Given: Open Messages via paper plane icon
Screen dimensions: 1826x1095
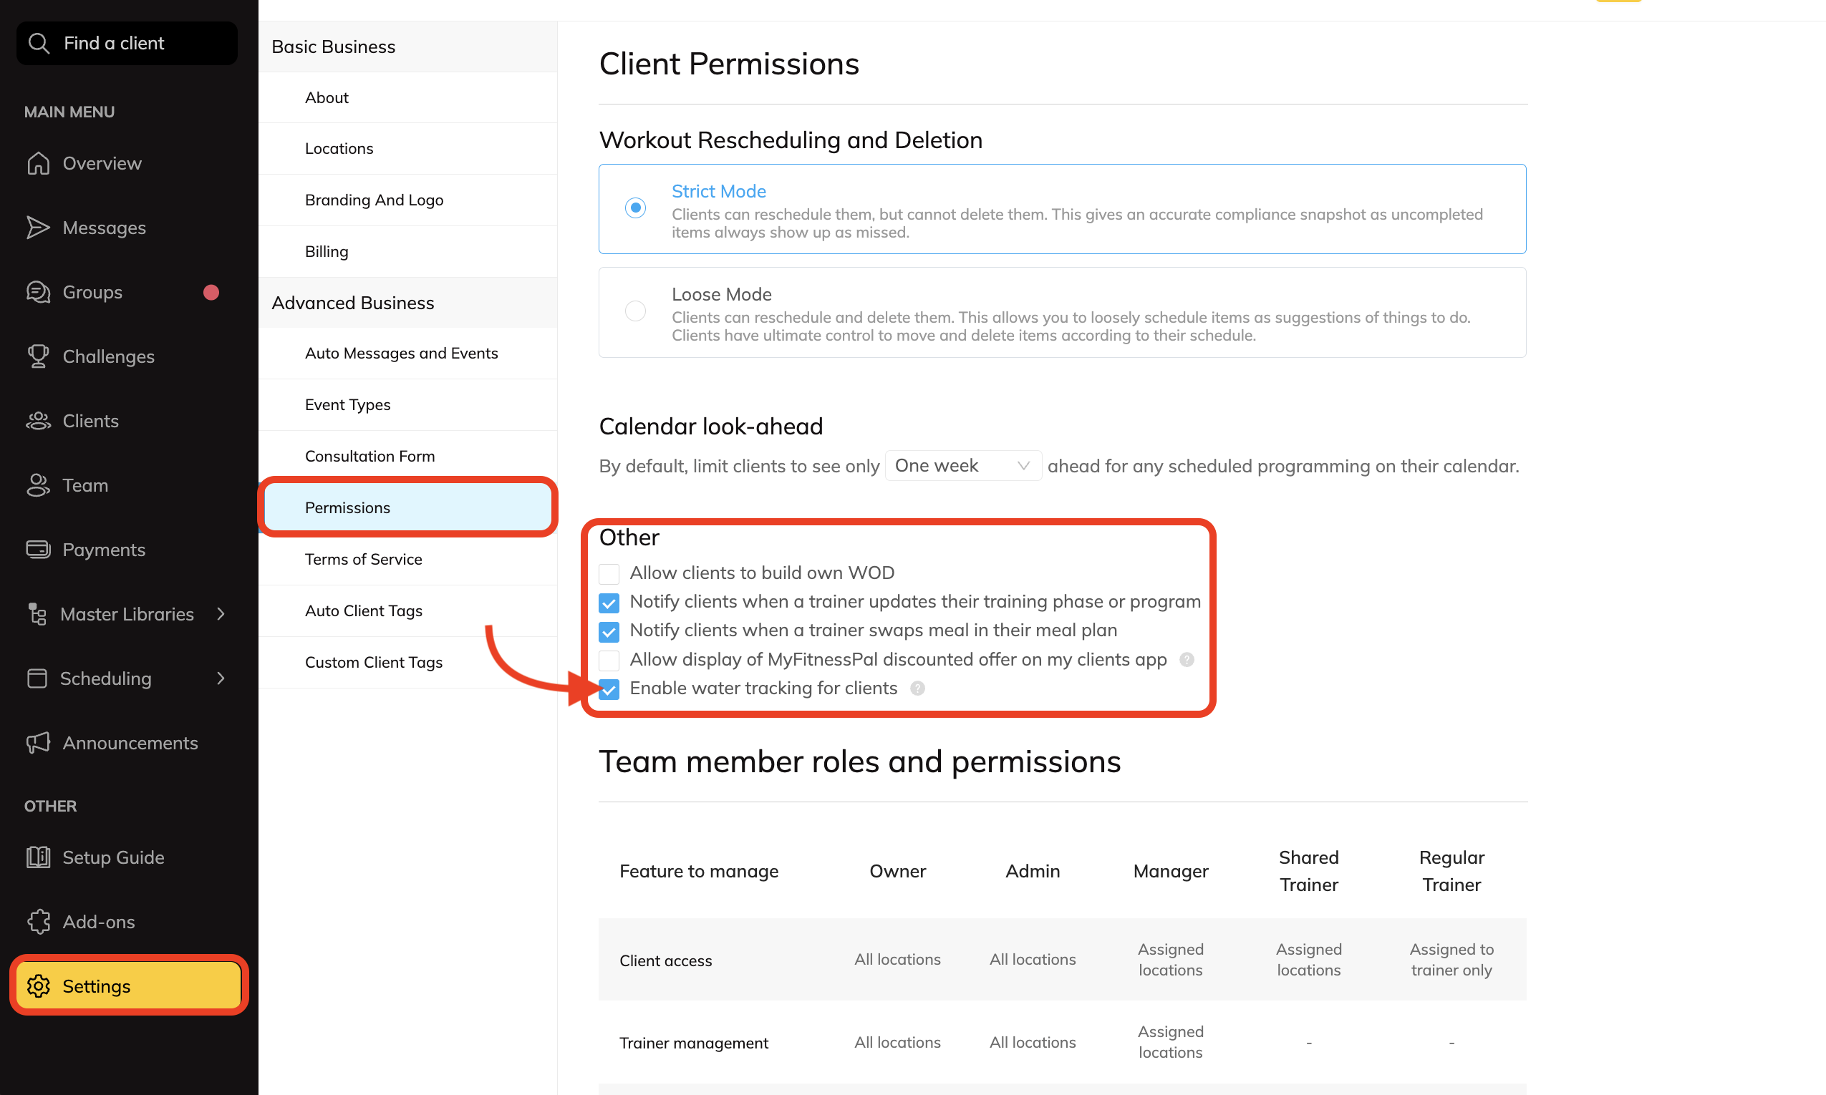Looking at the screenshot, I should pyautogui.click(x=39, y=228).
